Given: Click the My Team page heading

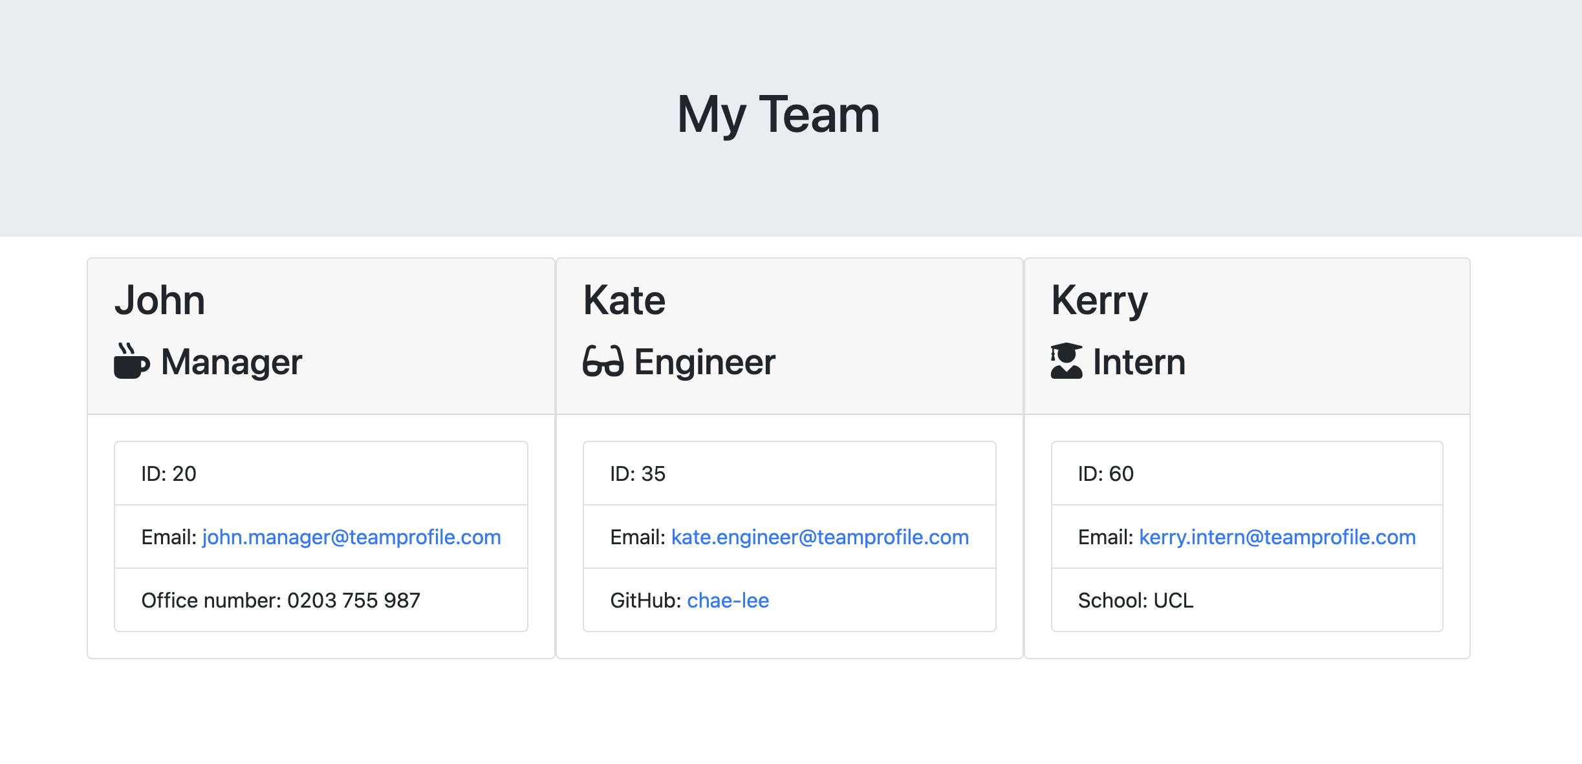Looking at the screenshot, I should pyautogui.click(x=778, y=115).
